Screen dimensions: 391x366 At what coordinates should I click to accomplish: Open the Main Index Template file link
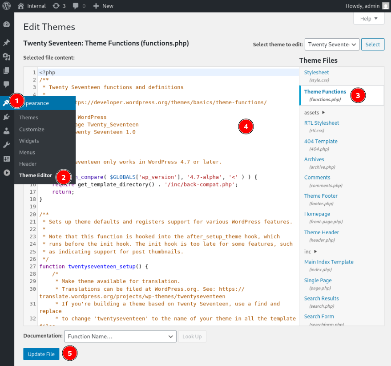point(329,262)
